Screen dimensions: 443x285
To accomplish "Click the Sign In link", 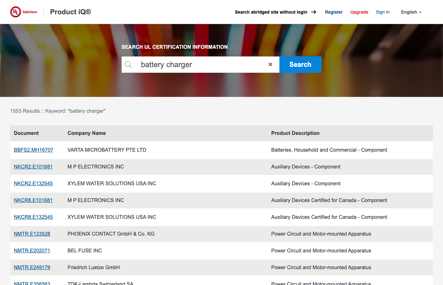I will (383, 12).
